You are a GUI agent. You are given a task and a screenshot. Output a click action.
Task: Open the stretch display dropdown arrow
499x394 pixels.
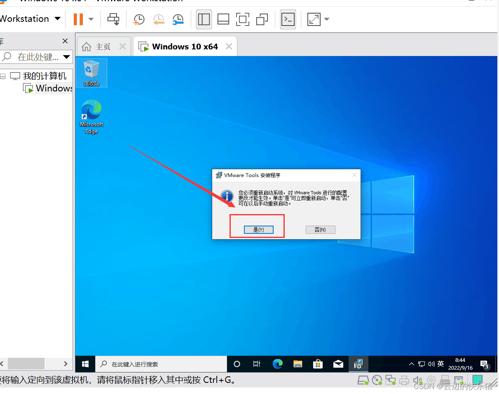(327, 19)
